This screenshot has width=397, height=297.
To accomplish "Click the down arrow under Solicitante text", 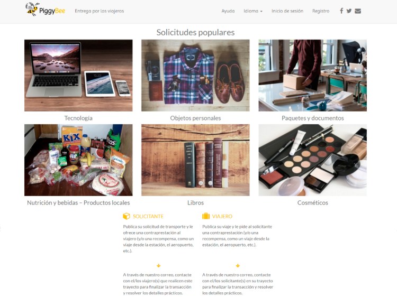I will point(158,266).
